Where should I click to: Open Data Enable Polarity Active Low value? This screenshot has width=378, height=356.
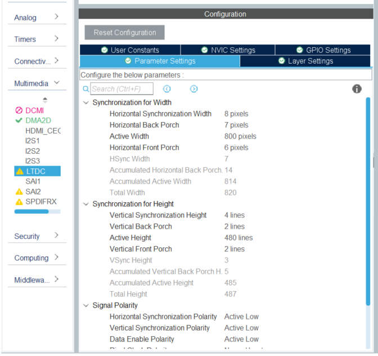point(241,339)
